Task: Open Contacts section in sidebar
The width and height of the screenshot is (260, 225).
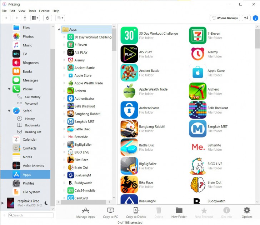Action: [30, 148]
